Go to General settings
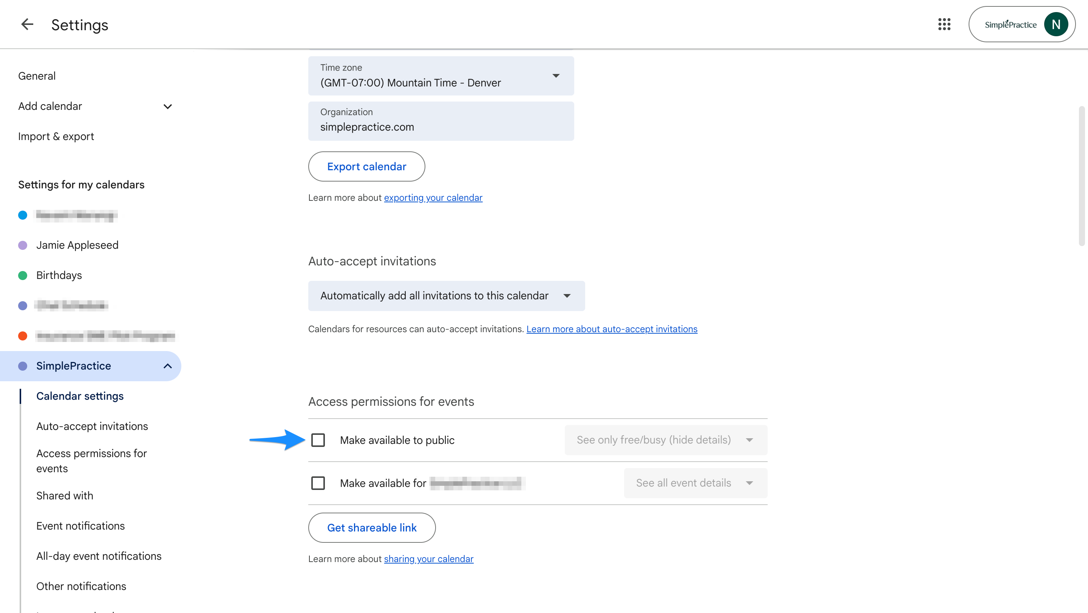Image resolution: width=1088 pixels, height=613 pixels. point(37,76)
